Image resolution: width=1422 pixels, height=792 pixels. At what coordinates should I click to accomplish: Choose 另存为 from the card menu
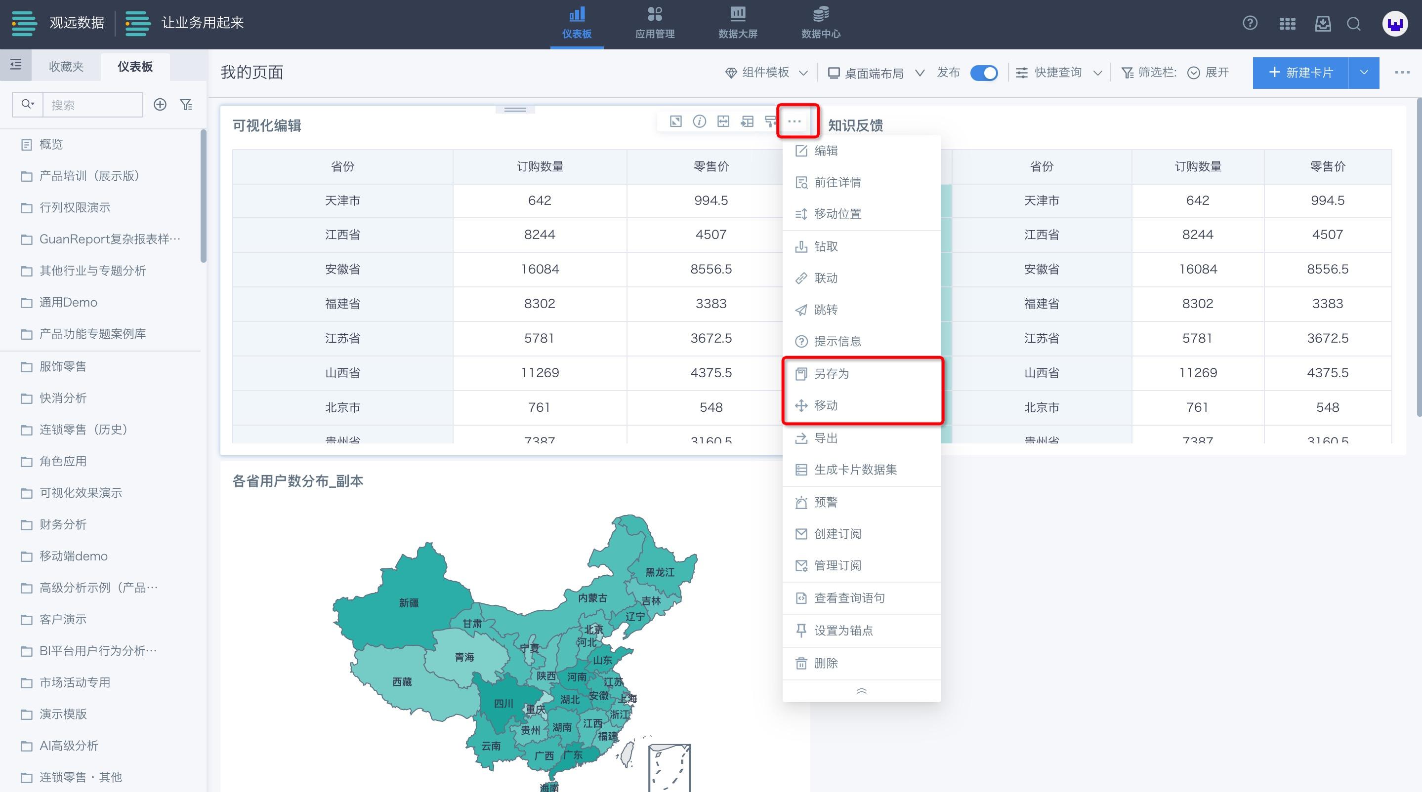pos(861,374)
